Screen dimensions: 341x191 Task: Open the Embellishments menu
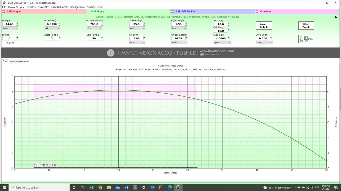click(59, 7)
